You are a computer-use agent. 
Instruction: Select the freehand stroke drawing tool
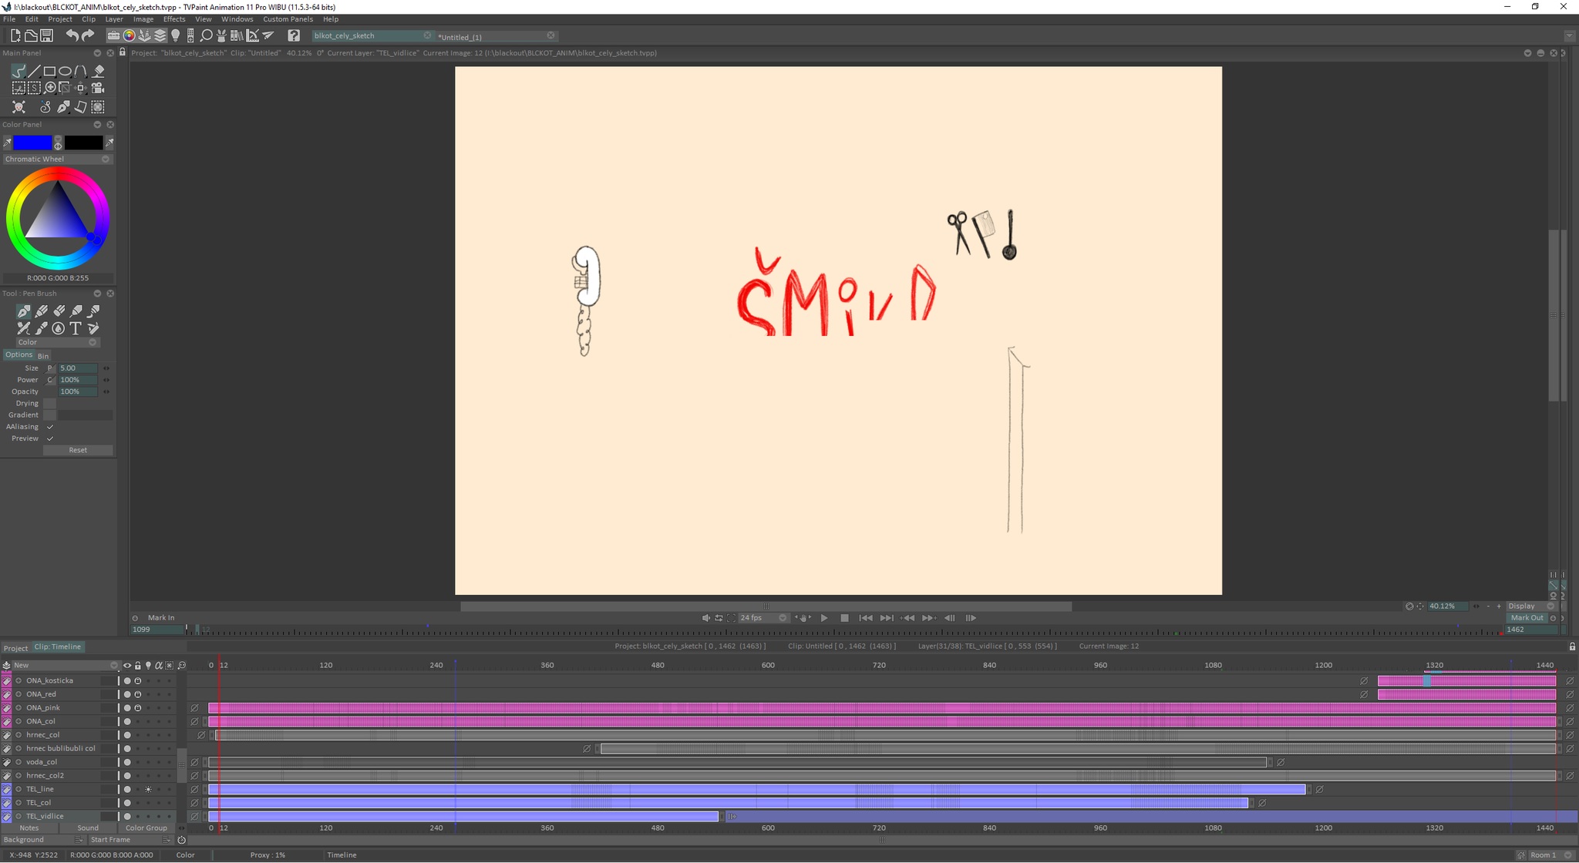click(19, 71)
